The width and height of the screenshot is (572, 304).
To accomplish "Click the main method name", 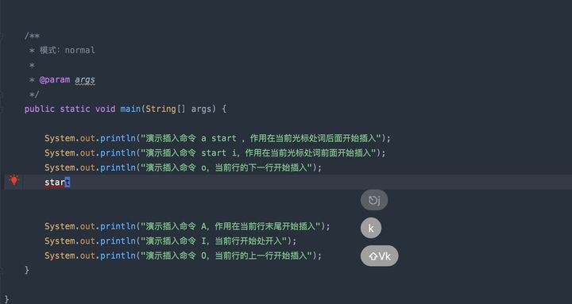I will 130,109.
